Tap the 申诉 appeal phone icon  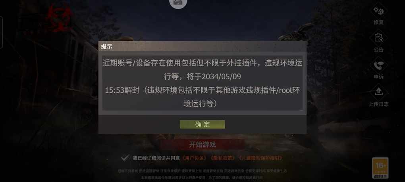tap(379, 65)
